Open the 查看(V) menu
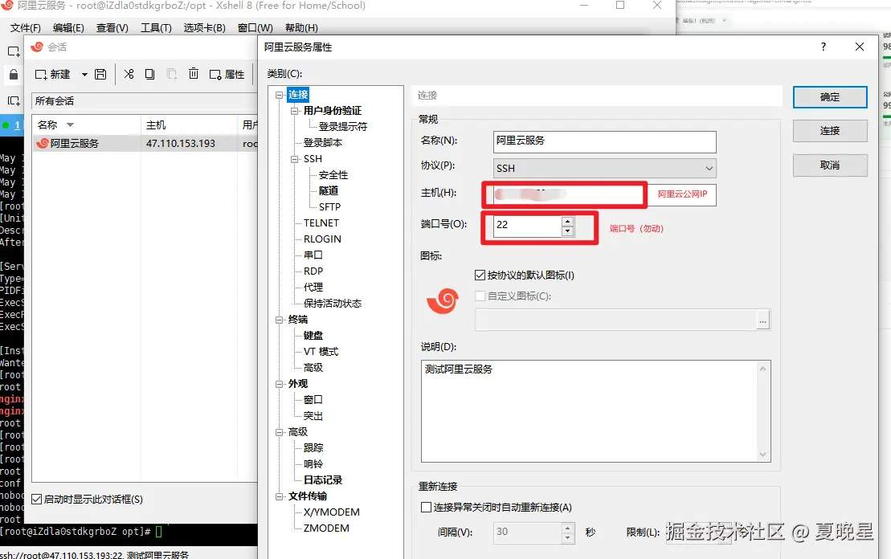891x559 pixels. 112,28
